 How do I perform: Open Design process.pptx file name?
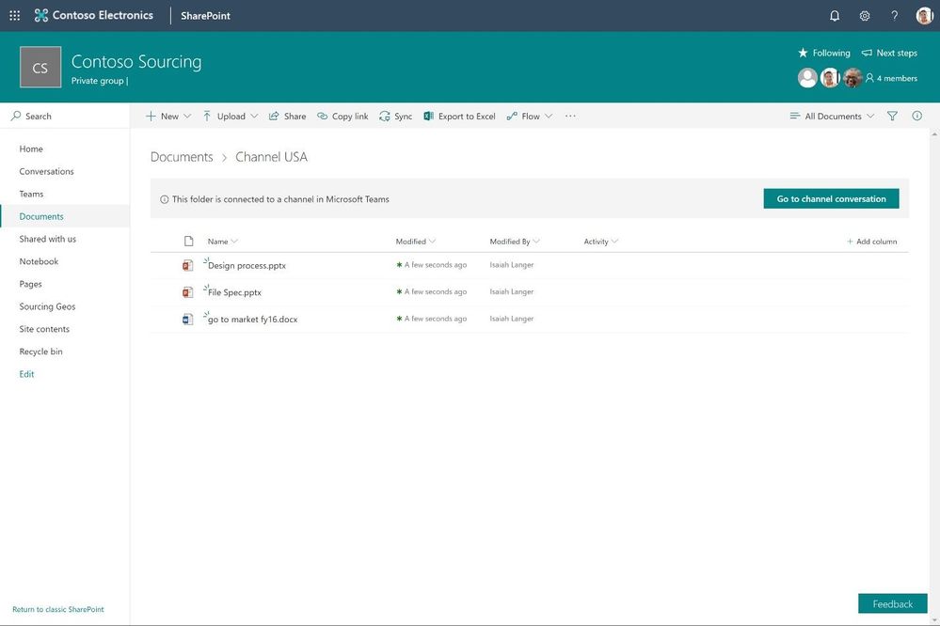coord(247,265)
